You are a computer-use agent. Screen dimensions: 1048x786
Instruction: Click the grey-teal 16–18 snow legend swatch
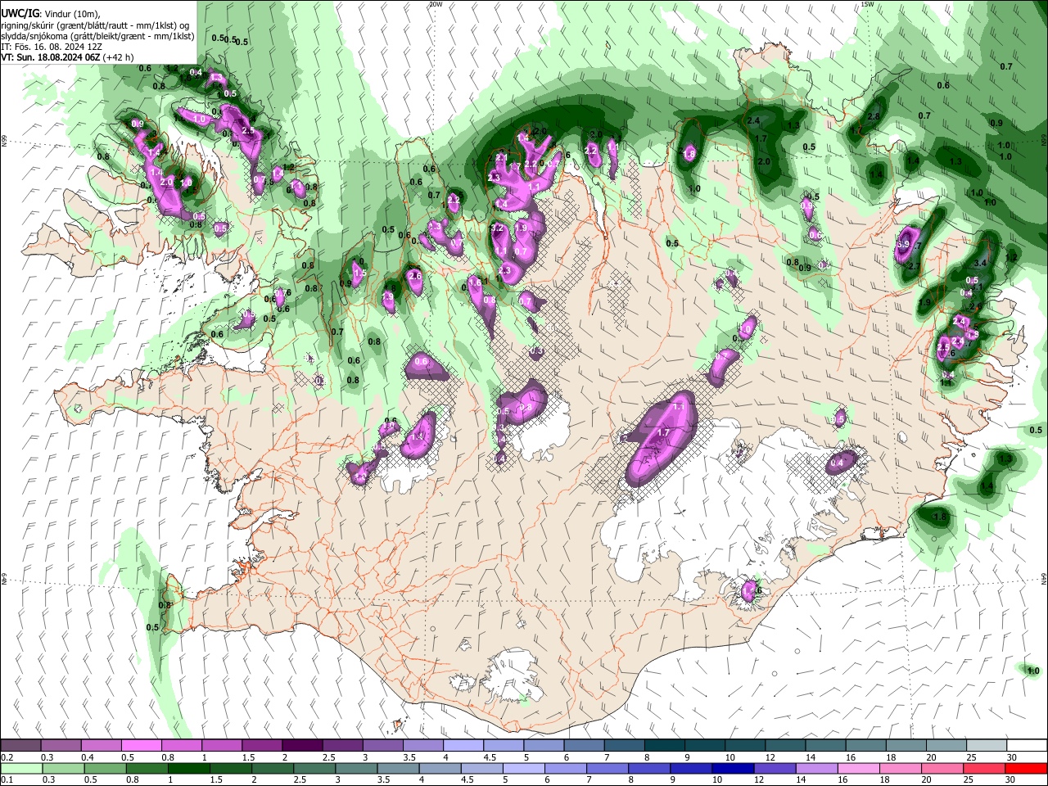pos(866,745)
